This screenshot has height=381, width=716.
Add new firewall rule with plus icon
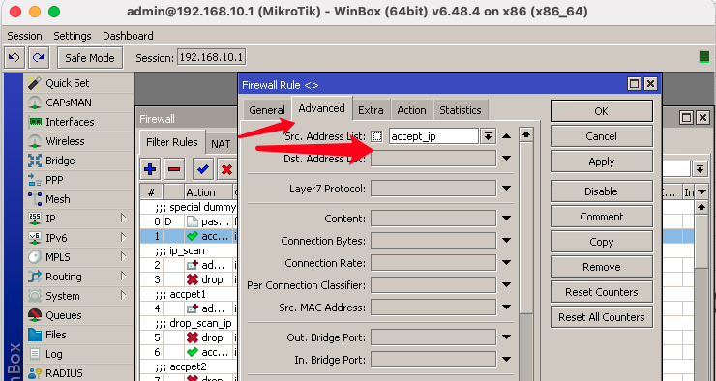point(150,170)
